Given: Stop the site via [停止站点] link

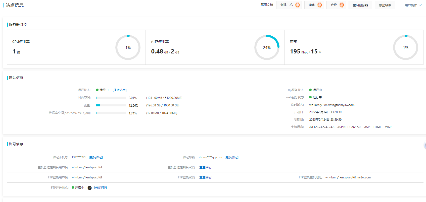Looking at the screenshot, I should pos(120,90).
